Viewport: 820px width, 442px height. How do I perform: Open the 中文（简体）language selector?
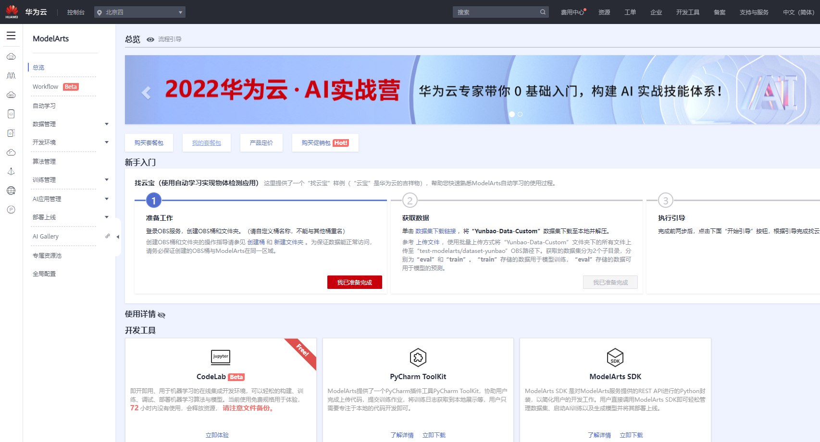click(x=798, y=12)
